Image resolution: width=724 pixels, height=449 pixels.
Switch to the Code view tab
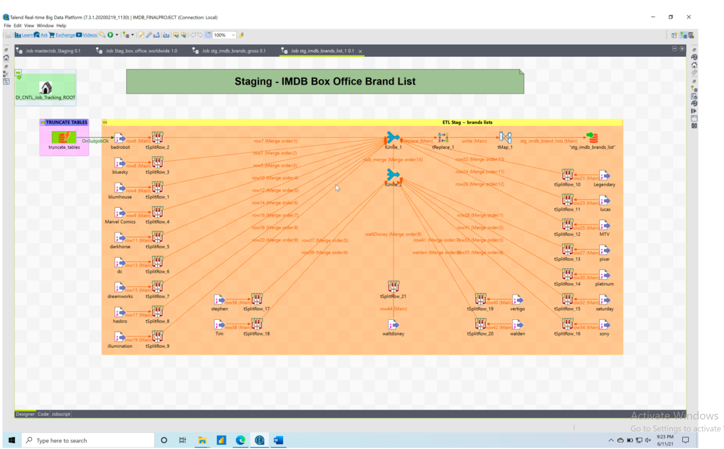click(x=43, y=414)
